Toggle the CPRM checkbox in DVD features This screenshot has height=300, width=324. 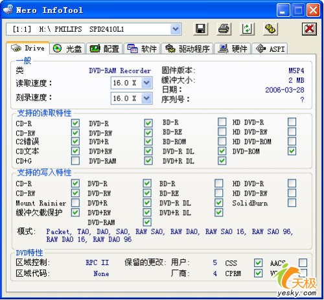[258, 273]
